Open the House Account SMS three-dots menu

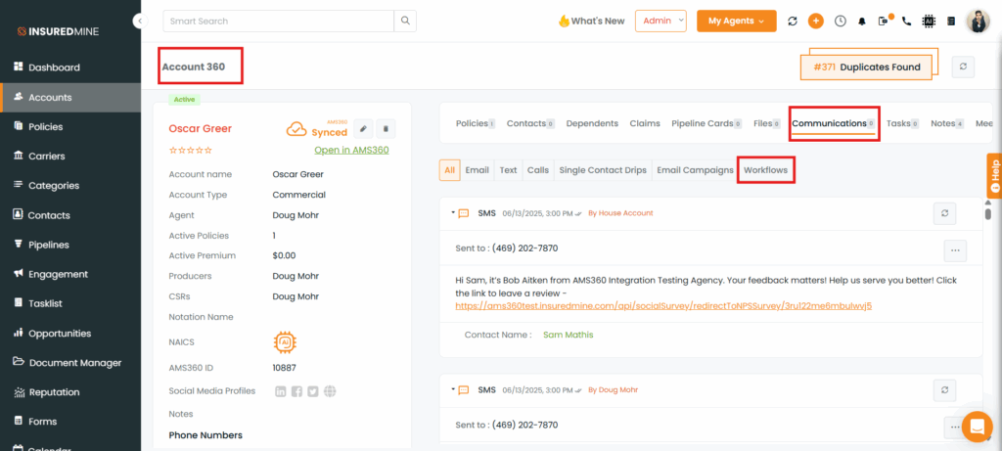[955, 250]
